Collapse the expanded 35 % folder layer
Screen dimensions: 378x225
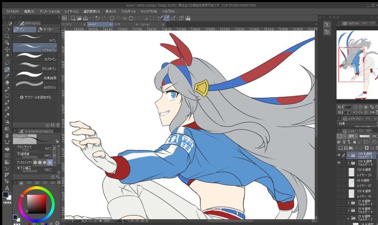[x=349, y=218]
